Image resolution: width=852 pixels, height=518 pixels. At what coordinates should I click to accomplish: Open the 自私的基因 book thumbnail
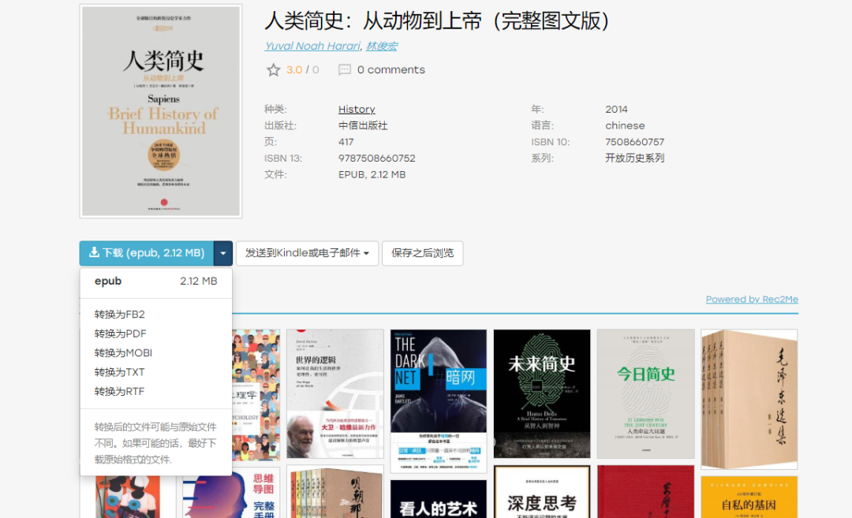click(x=749, y=497)
